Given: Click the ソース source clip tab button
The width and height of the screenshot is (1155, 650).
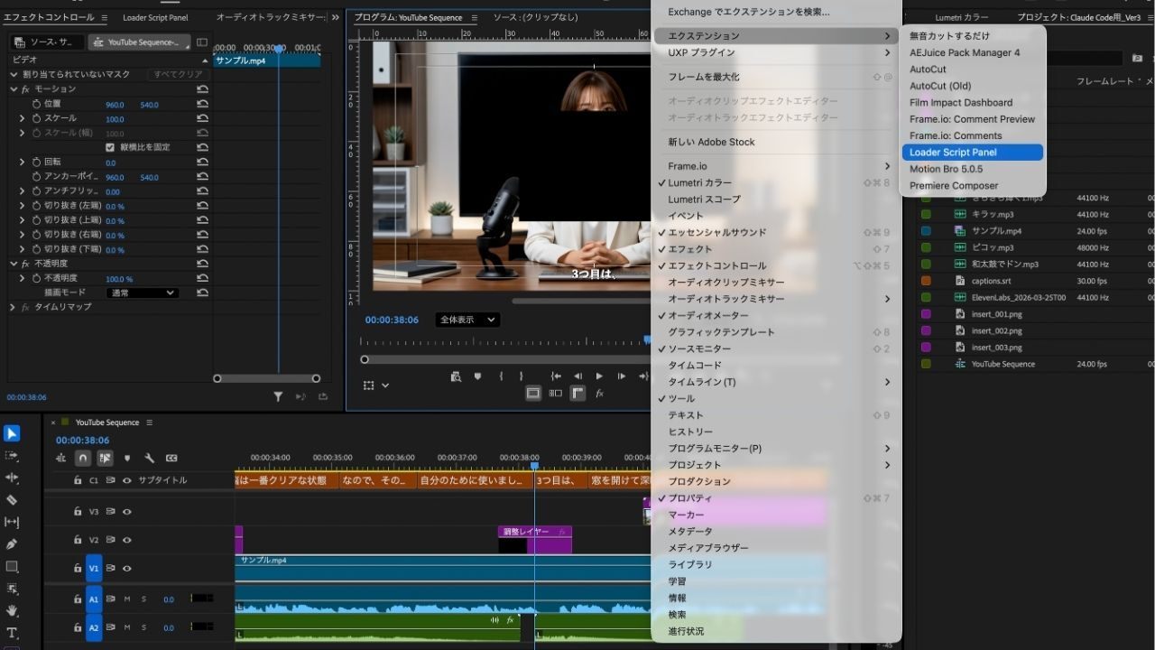Looking at the screenshot, I should pyautogui.click(x=48, y=42).
